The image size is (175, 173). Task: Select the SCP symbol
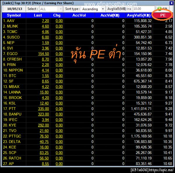(13, 153)
